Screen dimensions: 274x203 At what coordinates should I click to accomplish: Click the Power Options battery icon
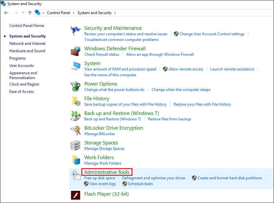click(x=76, y=86)
